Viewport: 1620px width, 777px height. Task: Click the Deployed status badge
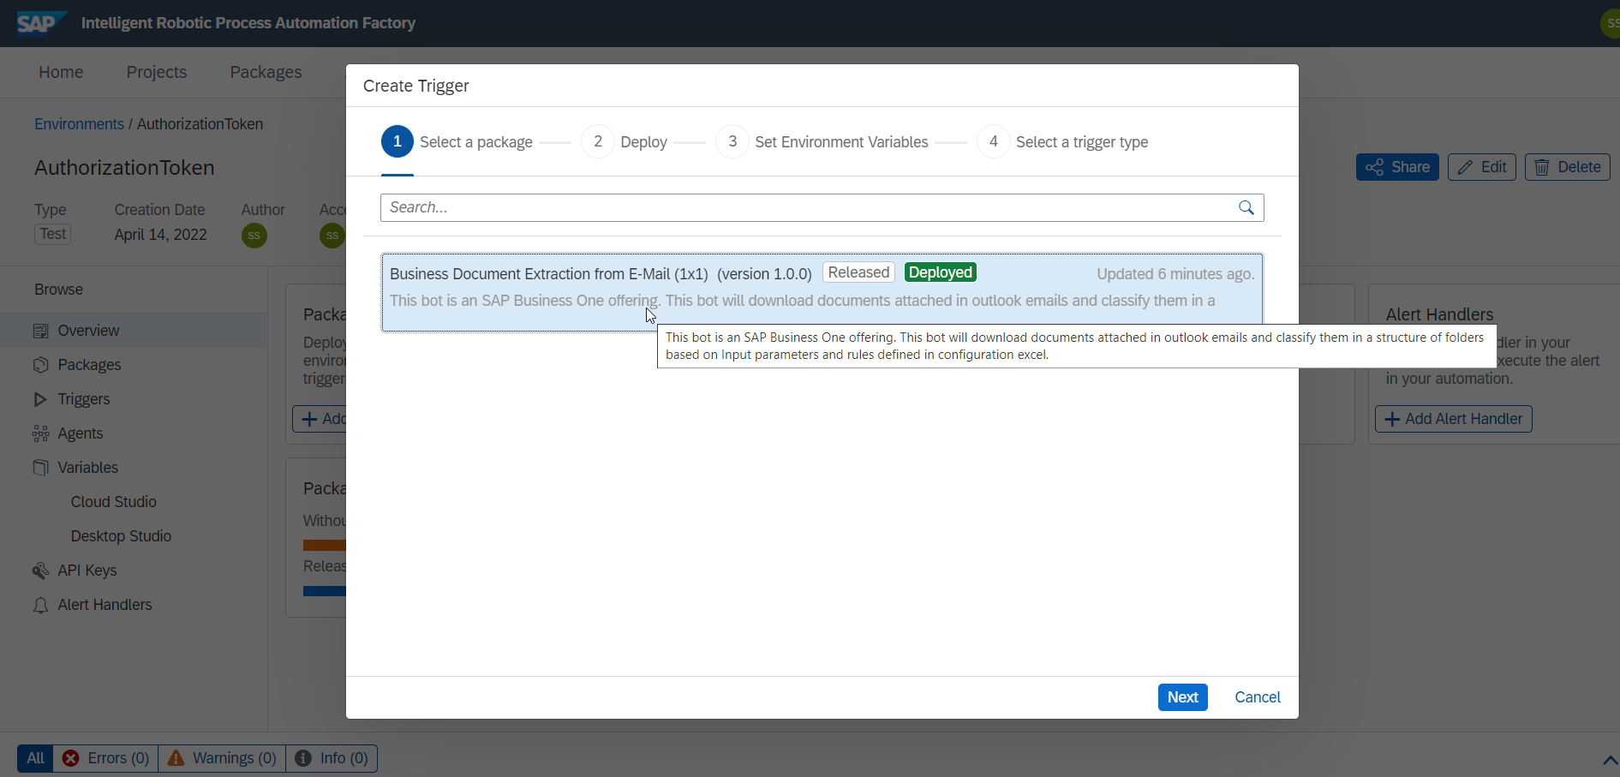[x=941, y=272]
